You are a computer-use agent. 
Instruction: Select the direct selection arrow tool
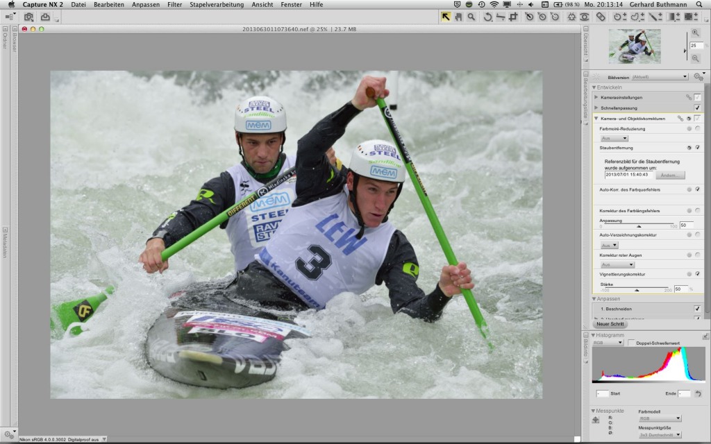click(x=446, y=17)
